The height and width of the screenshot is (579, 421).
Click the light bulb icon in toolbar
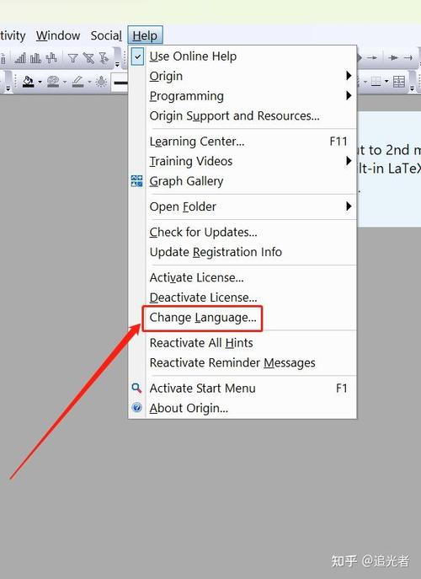101,81
